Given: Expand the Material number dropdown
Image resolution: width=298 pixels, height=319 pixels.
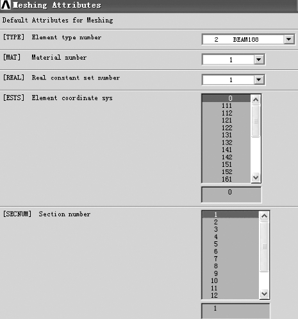Looking at the screenshot, I should (x=259, y=60).
